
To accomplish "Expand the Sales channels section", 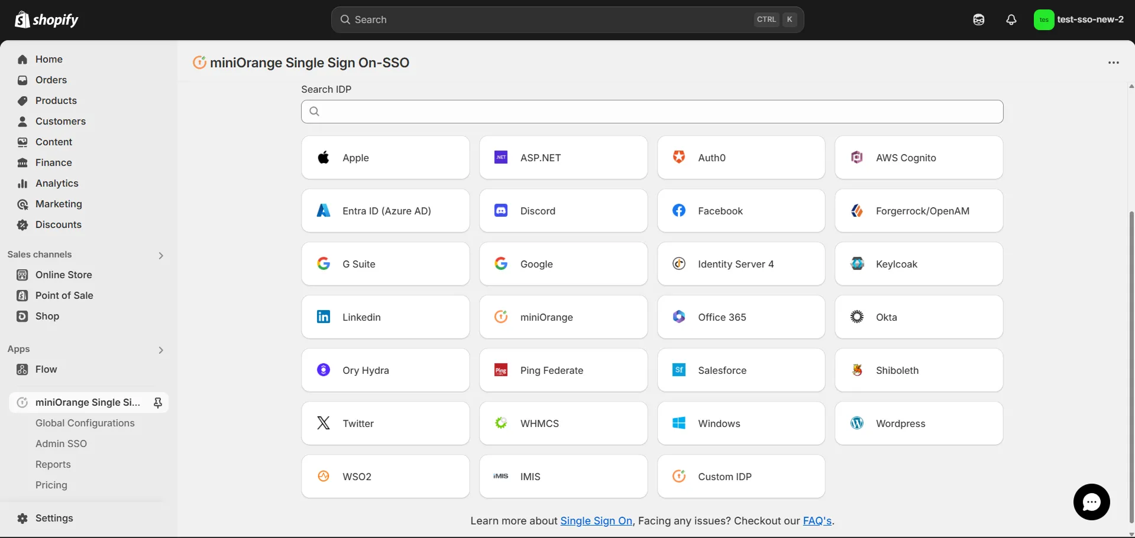I will click(x=161, y=255).
